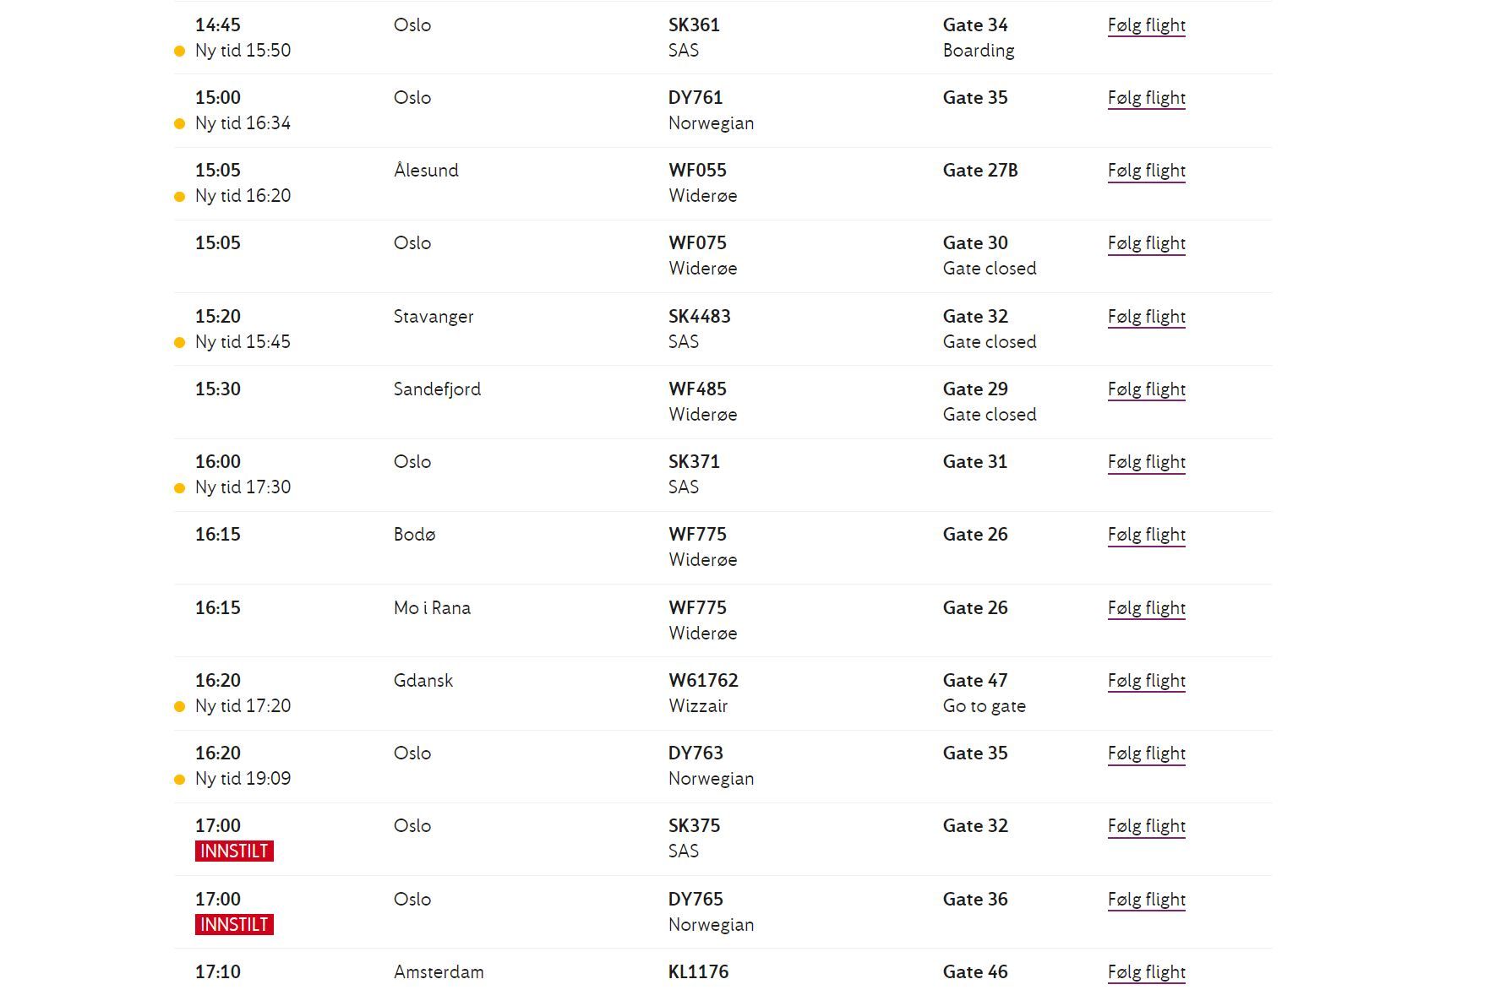Click the delay dot for SK371 Oslo
The height and width of the screenshot is (990, 1511).
point(179,488)
